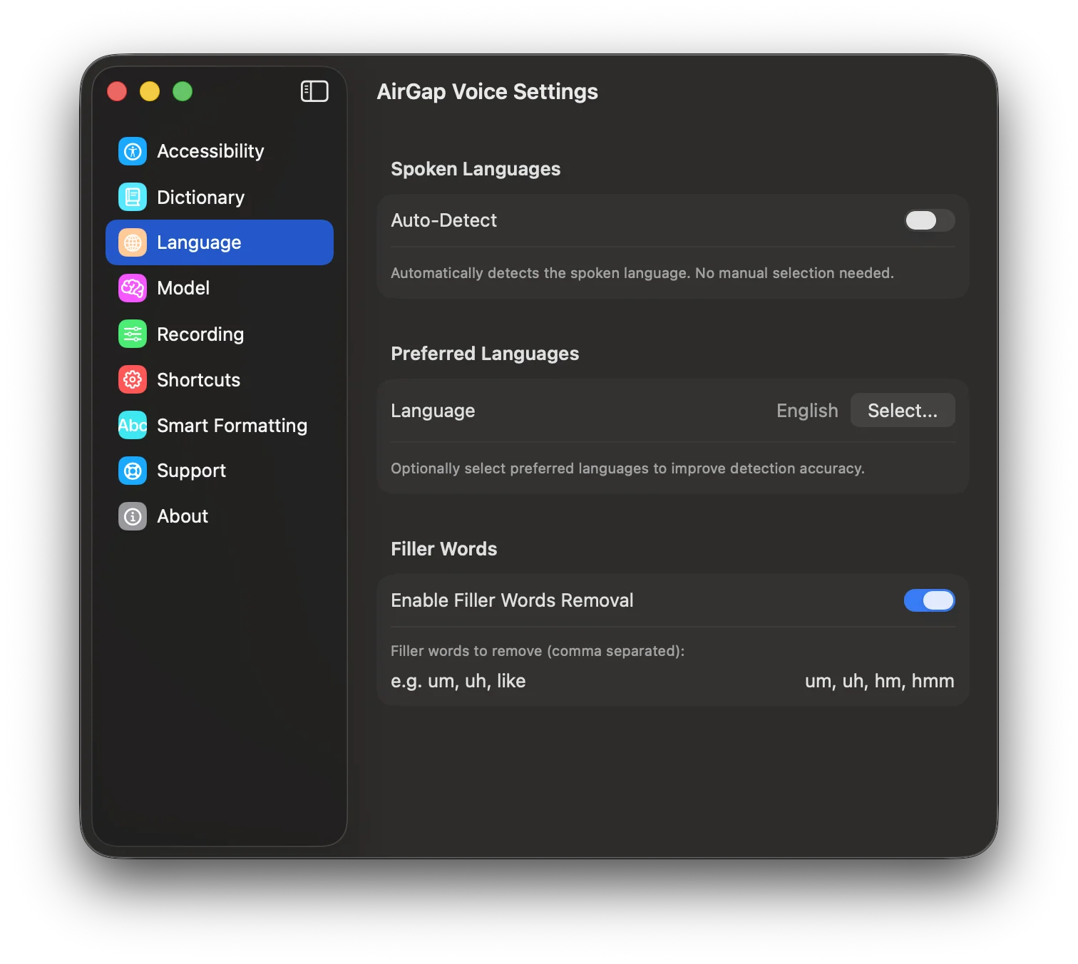This screenshot has height=964, width=1078.
Task: Click the Recording sliders icon
Action: [133, 334]
